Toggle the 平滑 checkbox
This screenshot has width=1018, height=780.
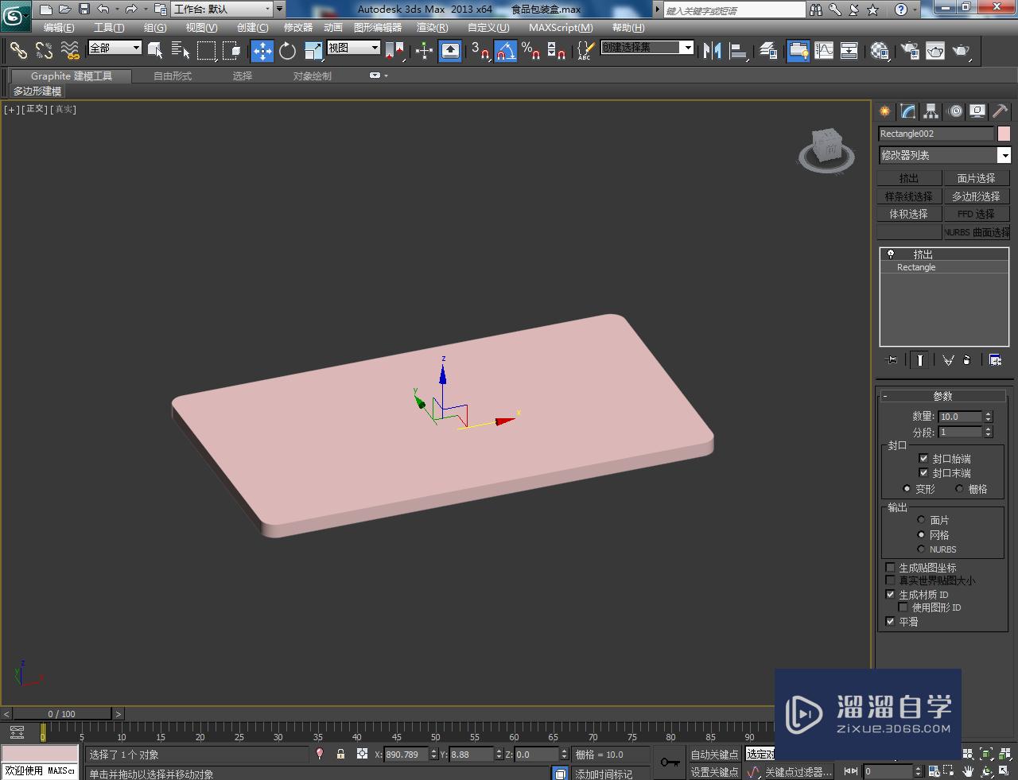890,622
